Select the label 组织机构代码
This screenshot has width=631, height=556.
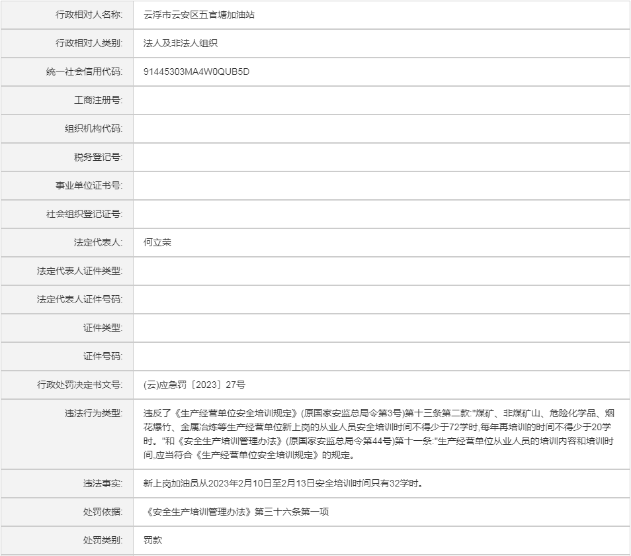tap(93, 129)
